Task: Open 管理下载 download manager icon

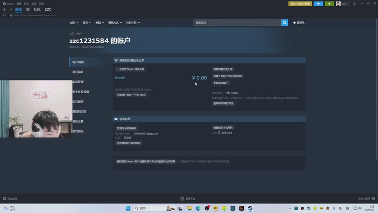Action: [182, 198]
